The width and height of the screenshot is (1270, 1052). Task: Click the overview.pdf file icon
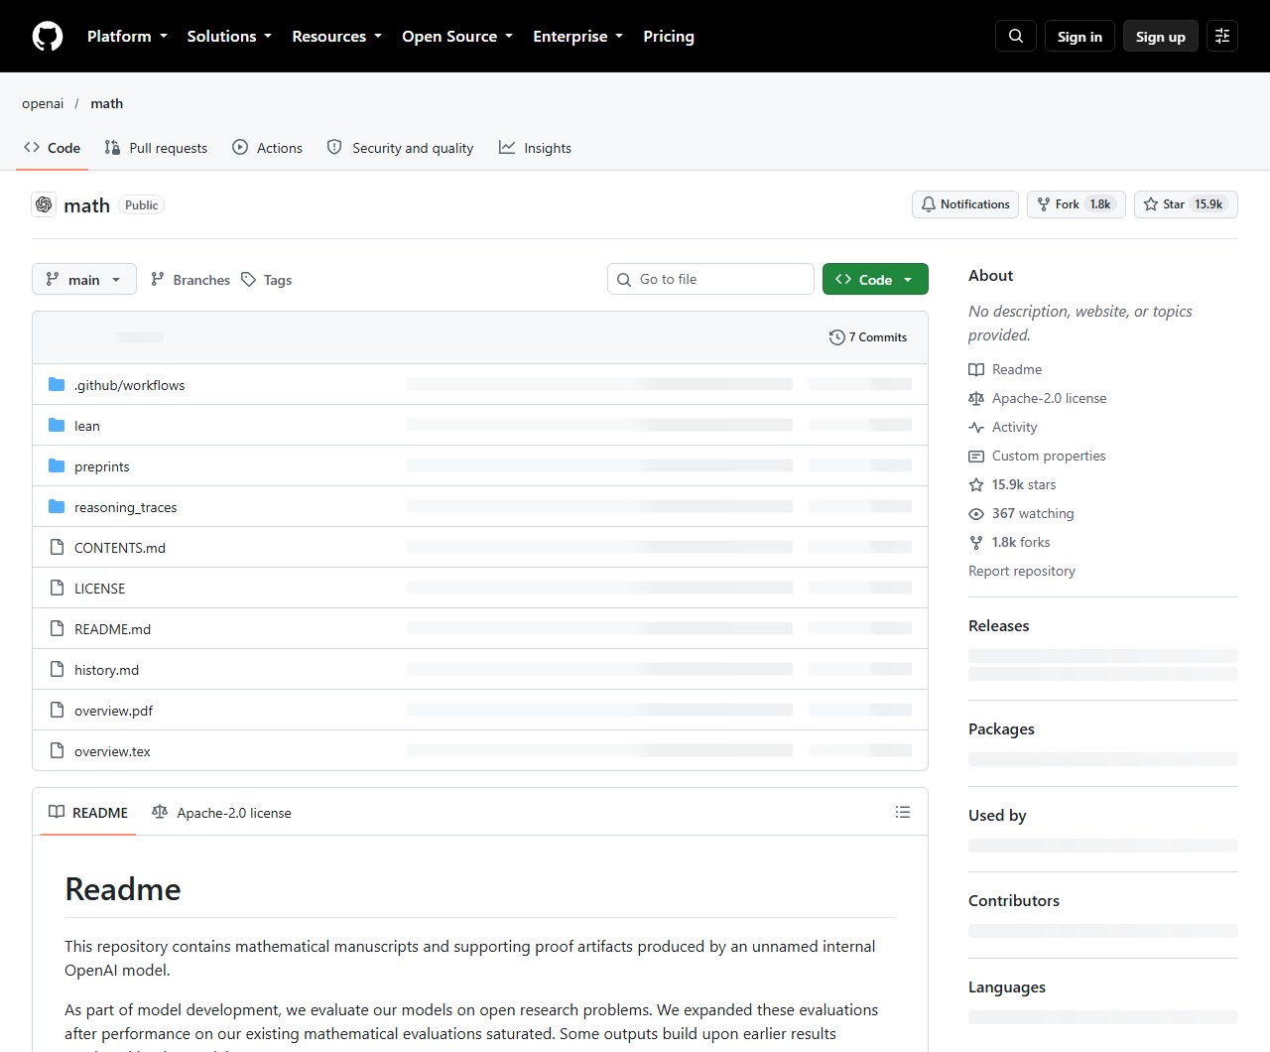(57, 711)
